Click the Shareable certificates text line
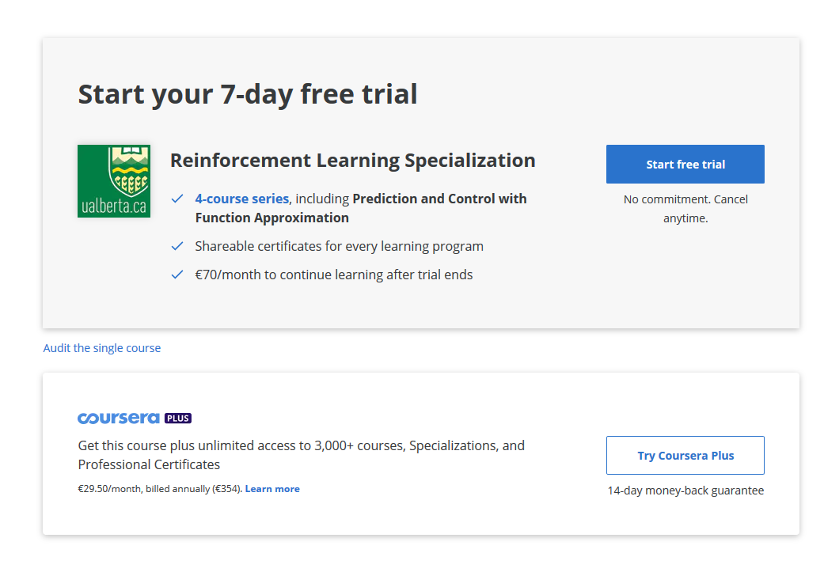824x572 pixels. tap(339, 246)
